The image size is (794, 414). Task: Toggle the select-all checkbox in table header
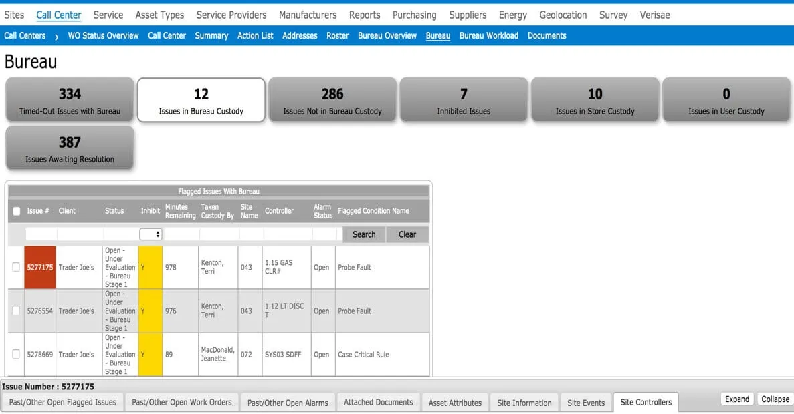click(x=16, y=211)
